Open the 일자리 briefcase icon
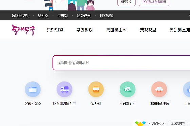 coord(96,89)
